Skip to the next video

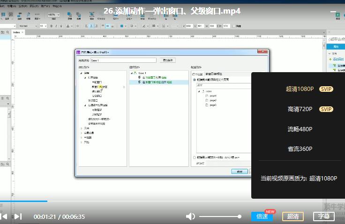click(x=18, y=217)
